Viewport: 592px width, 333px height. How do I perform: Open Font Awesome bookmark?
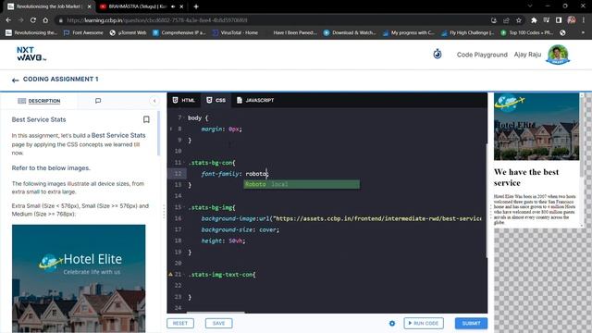(x=83, y=33)
